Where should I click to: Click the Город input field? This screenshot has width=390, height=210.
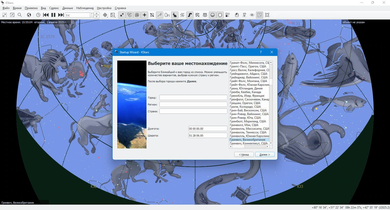(193, 97)
